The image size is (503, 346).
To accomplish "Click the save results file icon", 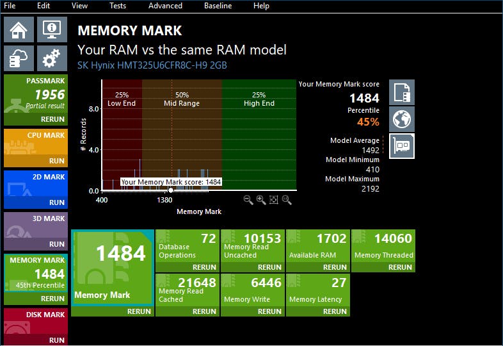I will pos(402,92).
